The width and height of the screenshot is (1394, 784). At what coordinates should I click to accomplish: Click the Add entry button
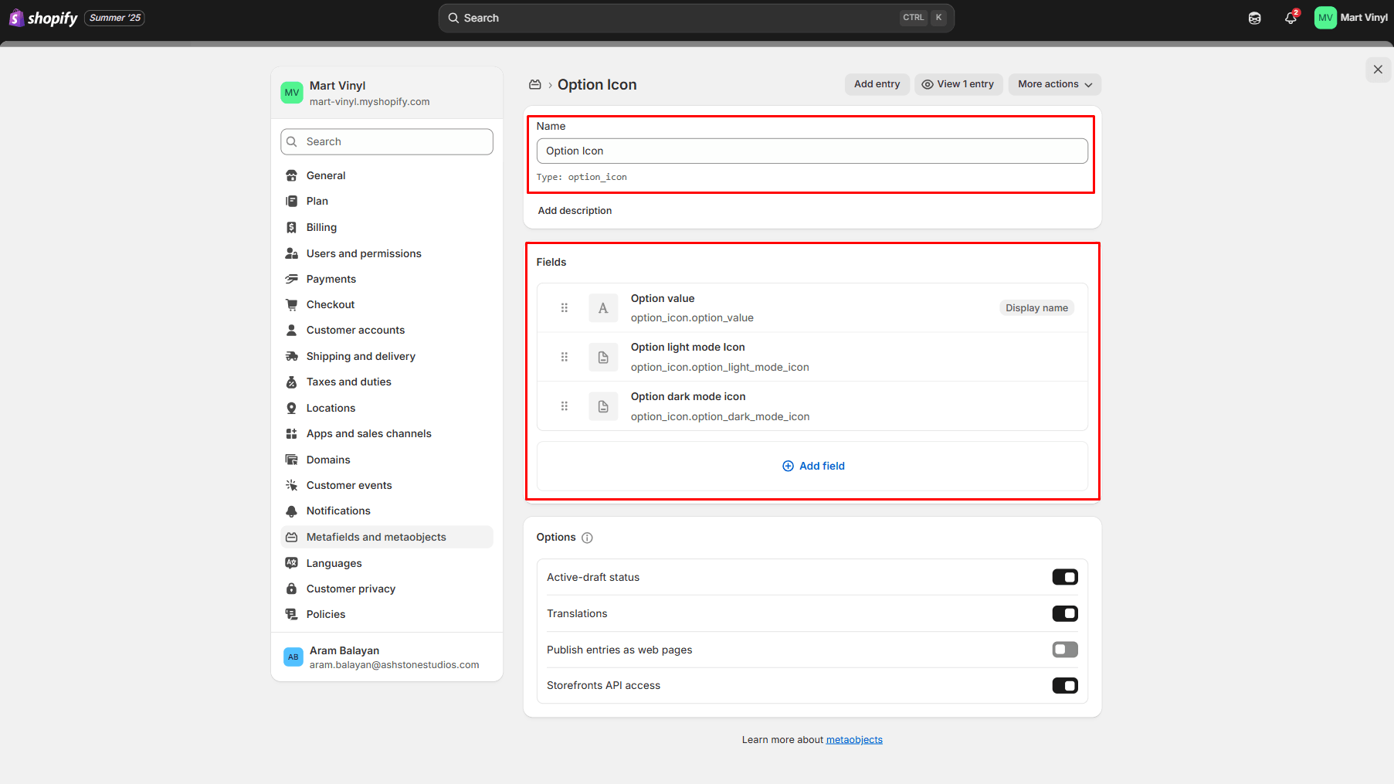click(x=877, y=84)
